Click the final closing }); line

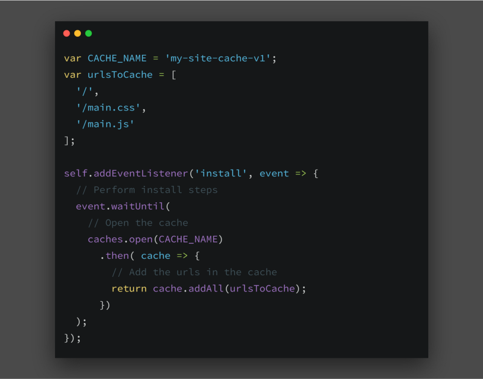click(x=72, y=338)
